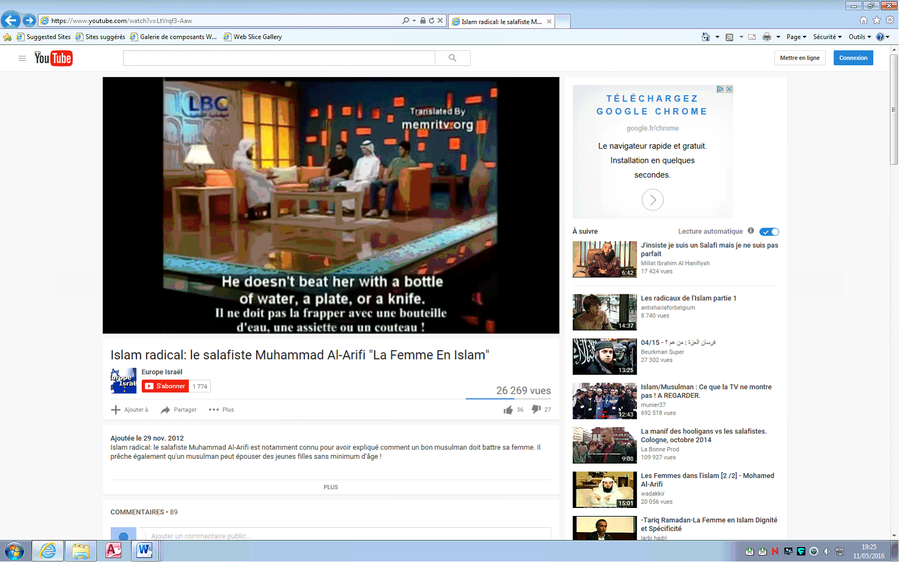Like the video with thumbs up

[x=508, y=409]
